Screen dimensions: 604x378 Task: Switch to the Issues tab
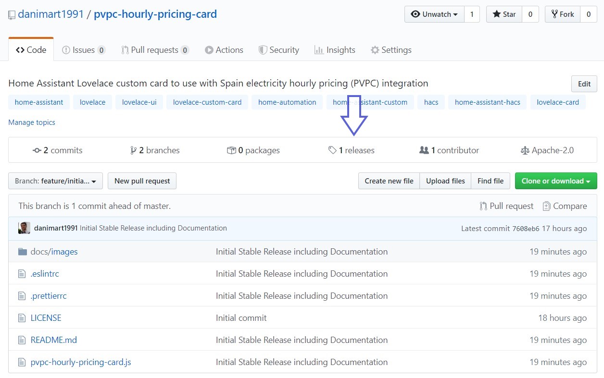click(83, 50)
